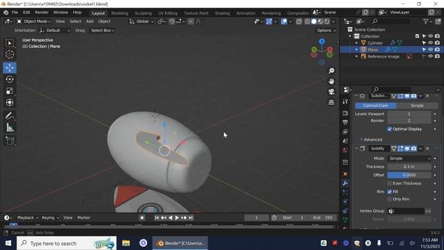This screenshot has width=444, height=250.
Task: Remove the Solidify modifier
Action: (427, 148)
